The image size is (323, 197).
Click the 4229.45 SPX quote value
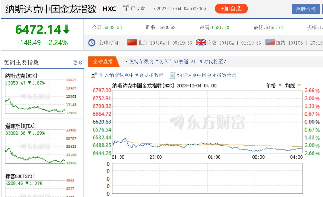(14, 183)
